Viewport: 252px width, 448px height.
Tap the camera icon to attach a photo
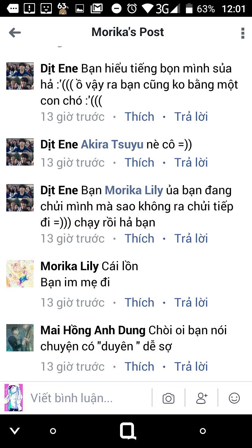tap(168, 398)
